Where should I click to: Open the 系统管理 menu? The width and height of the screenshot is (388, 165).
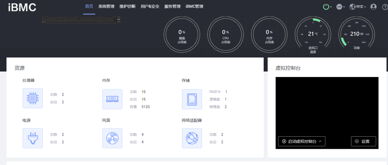(106, 7)
